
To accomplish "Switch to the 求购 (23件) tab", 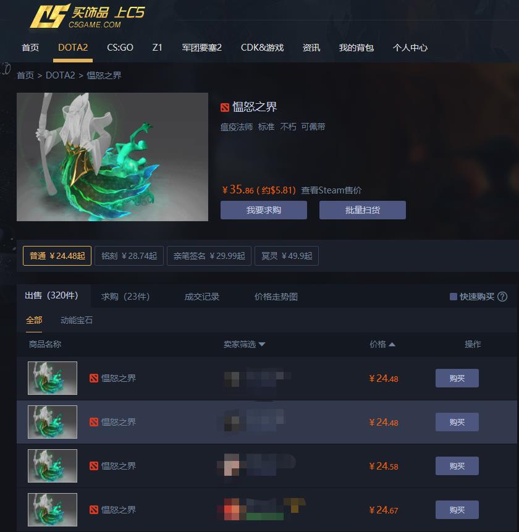I will (x=125, y=297).
